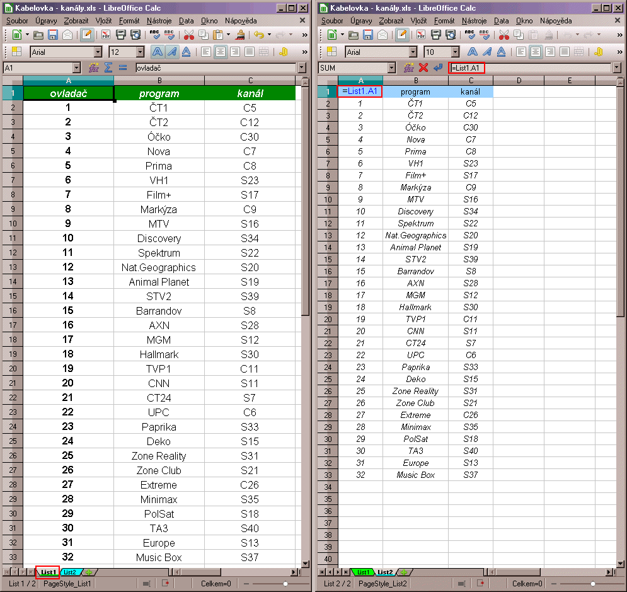Open Data menu in the right window
Image resolution: width=627 pixels, height=592 pixels.
(501, 21)
